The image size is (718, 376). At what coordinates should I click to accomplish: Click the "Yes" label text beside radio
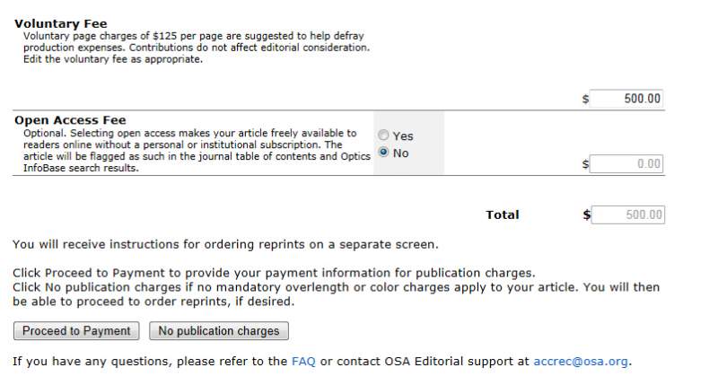point(403,136)
